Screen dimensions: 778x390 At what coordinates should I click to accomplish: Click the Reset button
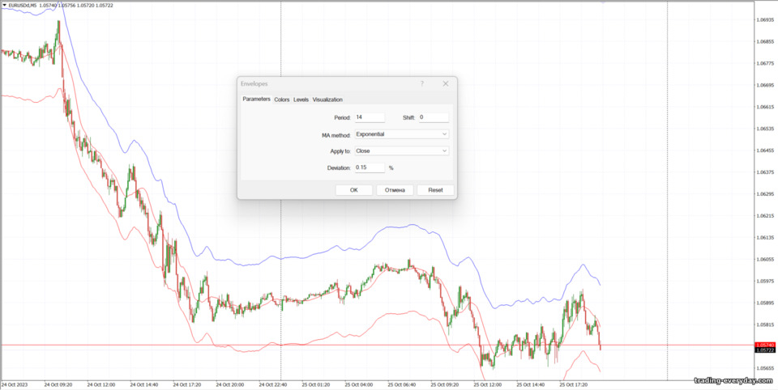click(x=436, y=190)
